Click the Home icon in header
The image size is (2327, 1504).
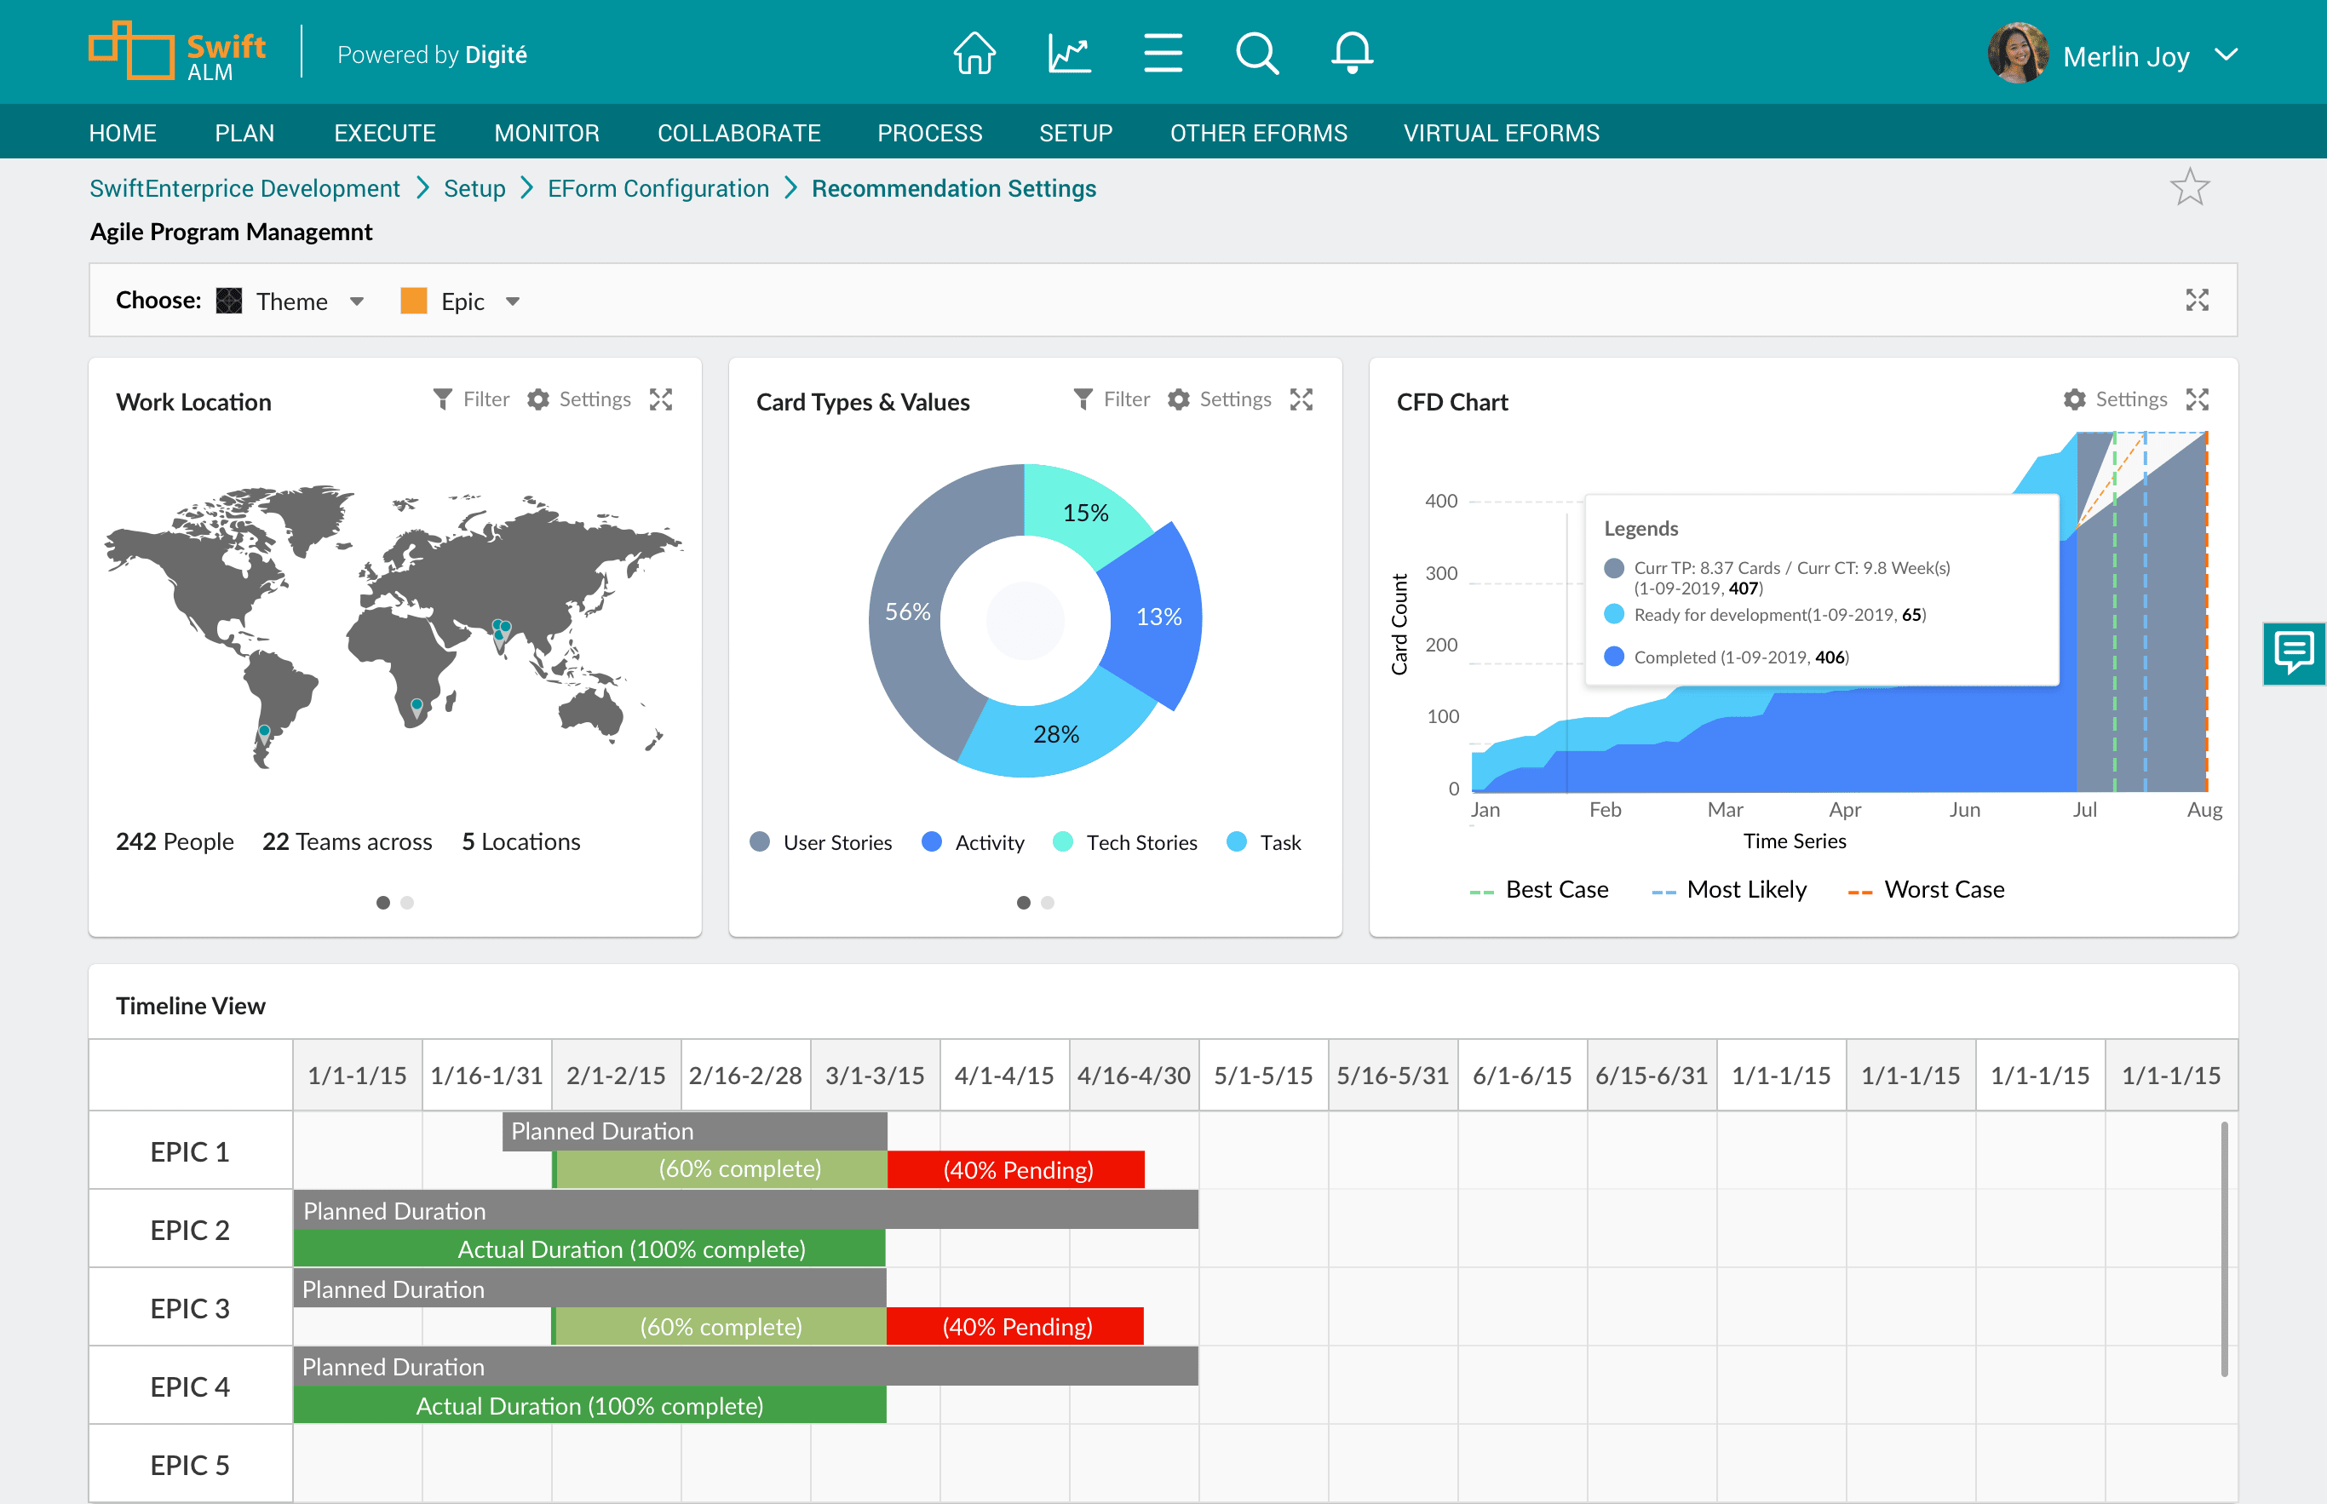[x=974, y=54]
